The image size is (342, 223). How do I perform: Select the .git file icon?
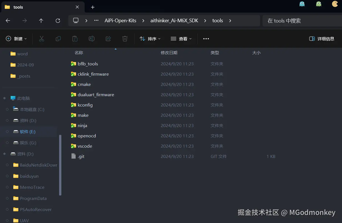[74, 156]
